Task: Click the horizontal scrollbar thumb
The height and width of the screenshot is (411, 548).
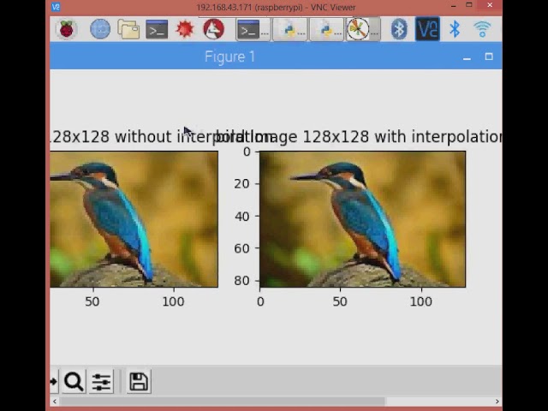Action: pos(223,402)
